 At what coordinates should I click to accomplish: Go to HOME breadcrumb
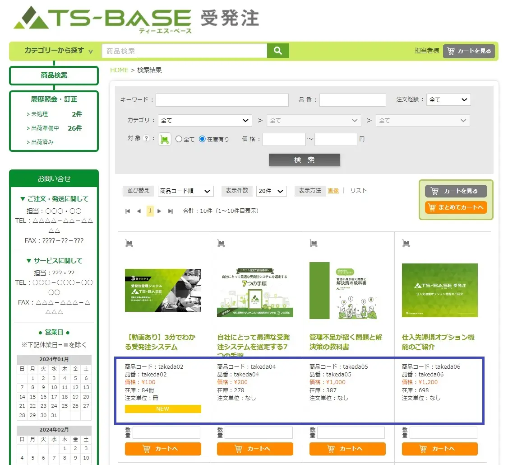[119, 70]
